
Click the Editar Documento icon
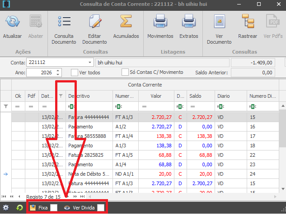point(94,22)
